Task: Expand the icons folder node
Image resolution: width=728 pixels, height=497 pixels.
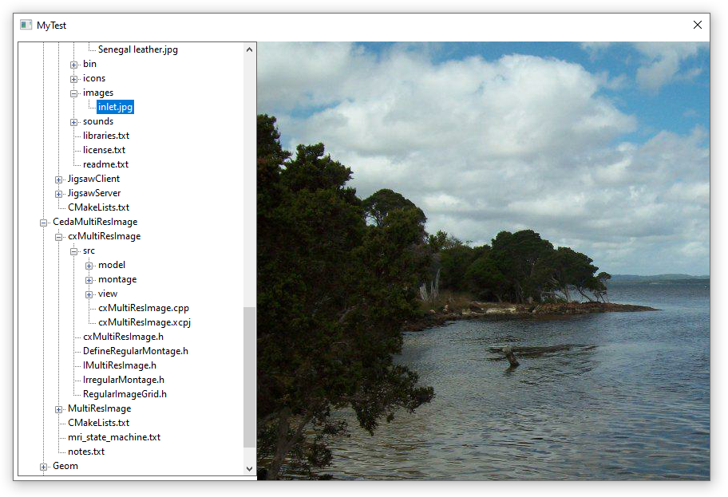Action: click(73, 79)
